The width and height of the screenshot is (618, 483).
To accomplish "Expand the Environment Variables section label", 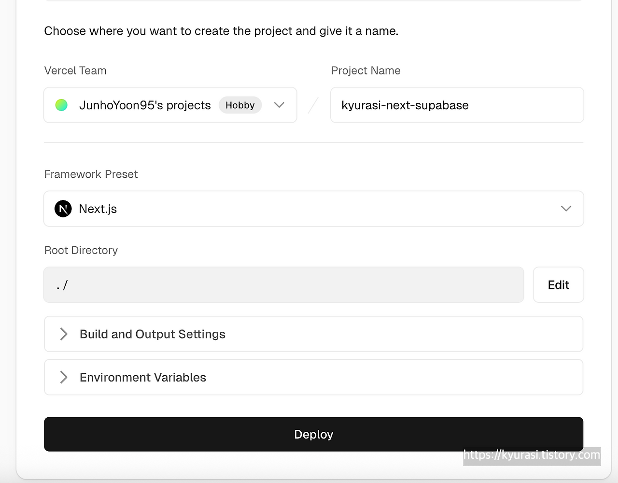I will (x=143, y=377).
